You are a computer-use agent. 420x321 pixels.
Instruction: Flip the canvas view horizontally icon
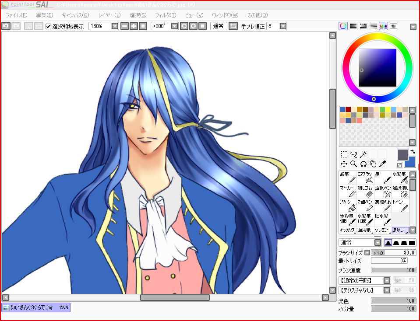[233, 26]
